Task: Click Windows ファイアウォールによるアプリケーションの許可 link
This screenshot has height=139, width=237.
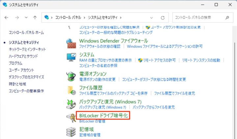Action: pos(165,46)
